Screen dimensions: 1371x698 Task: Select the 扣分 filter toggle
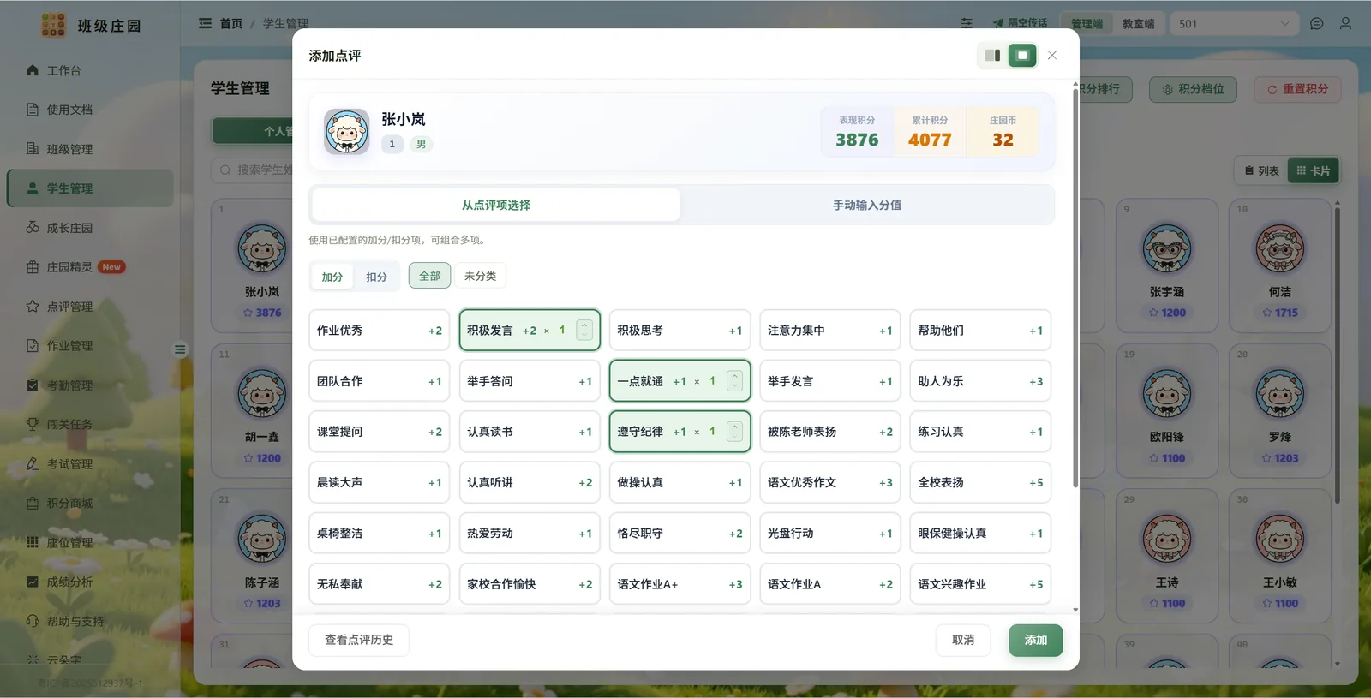pos(376,277)
